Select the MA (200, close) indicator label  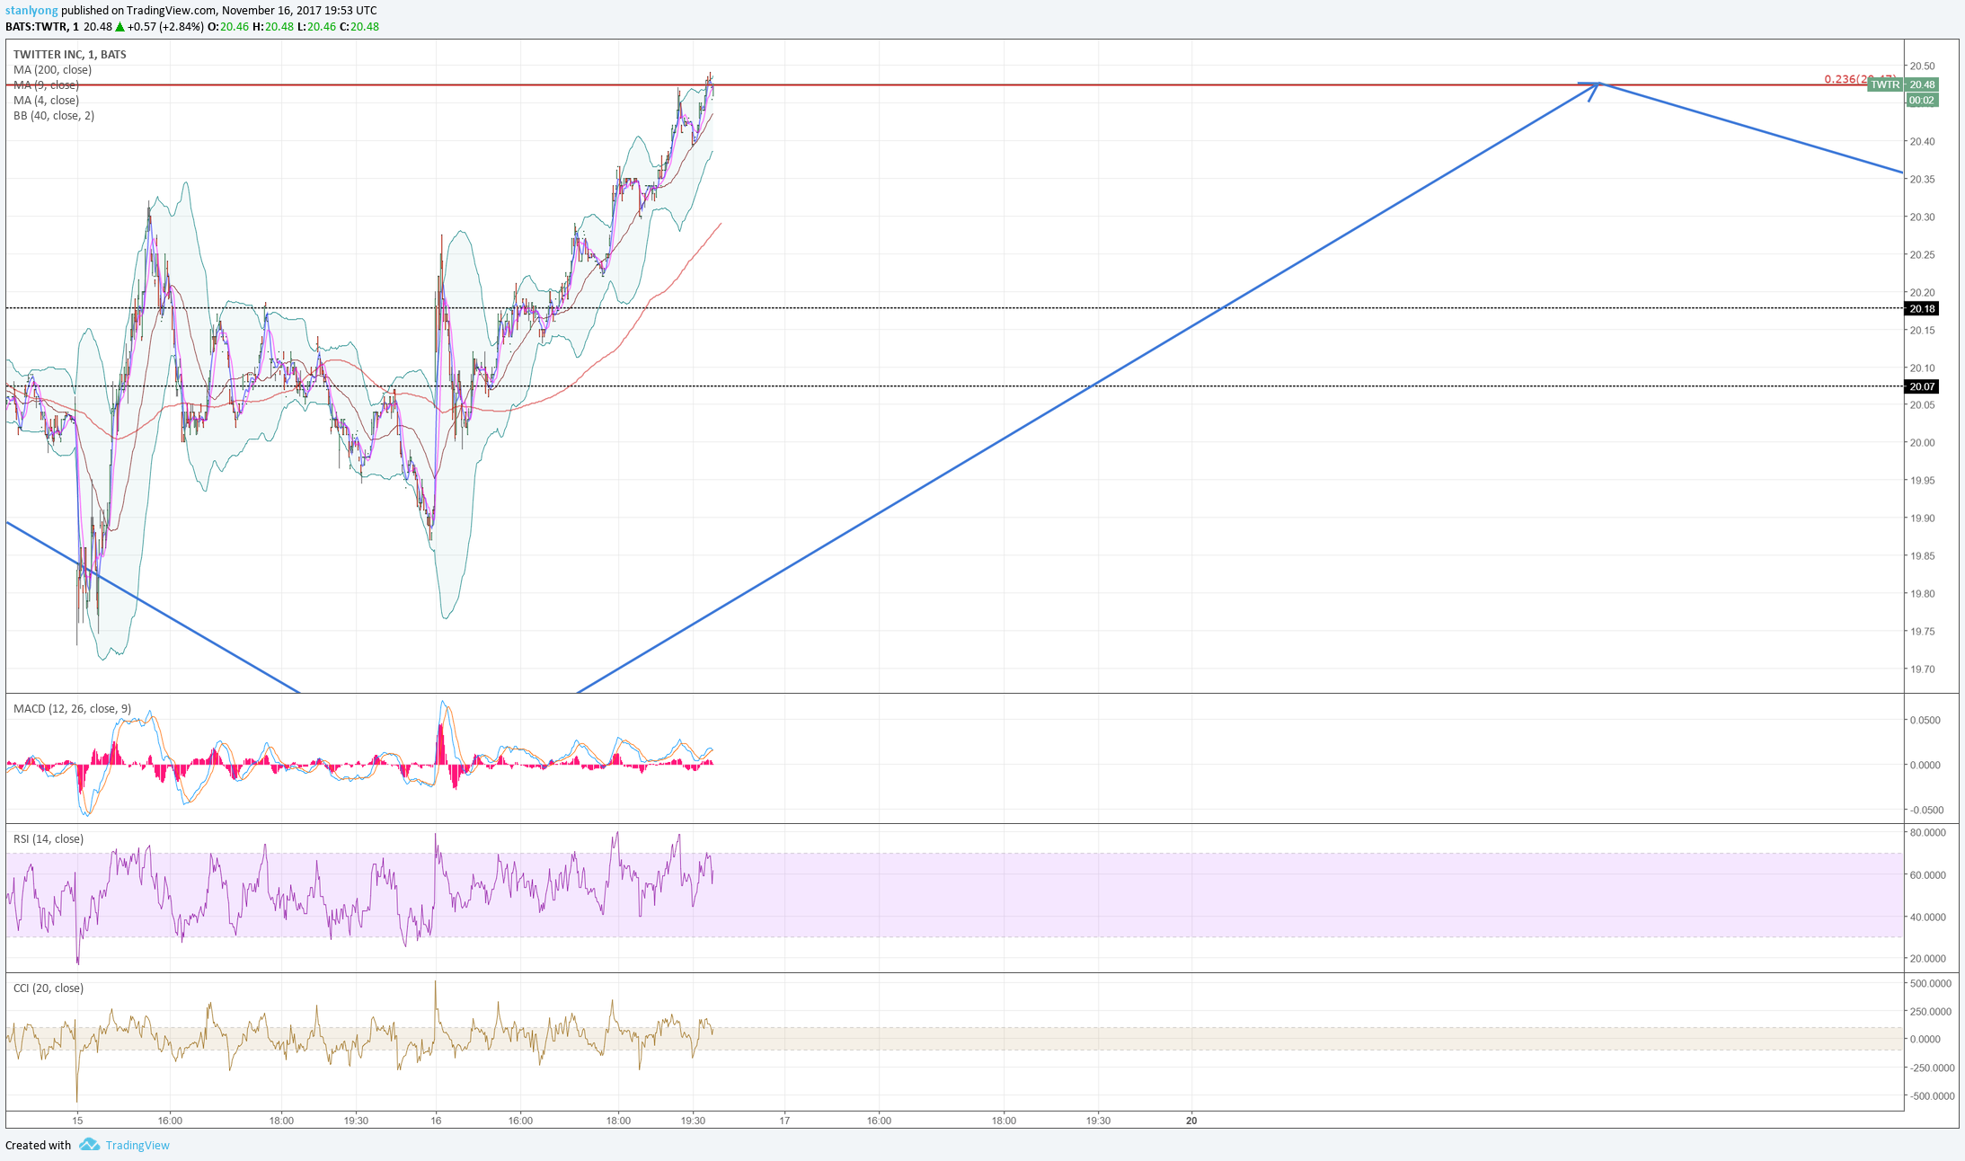coord(52,69)
